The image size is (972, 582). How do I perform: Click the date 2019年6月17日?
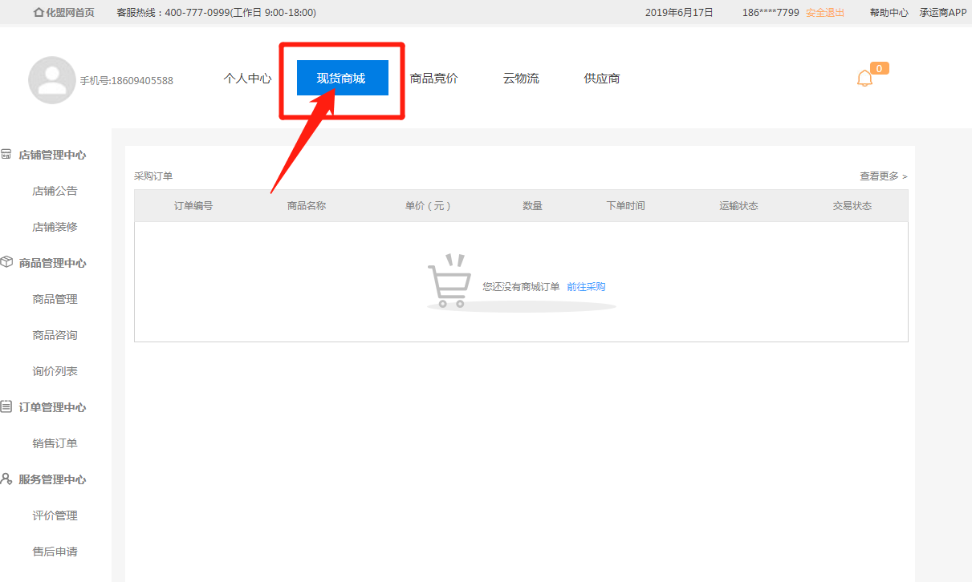(x=679, y=13)
